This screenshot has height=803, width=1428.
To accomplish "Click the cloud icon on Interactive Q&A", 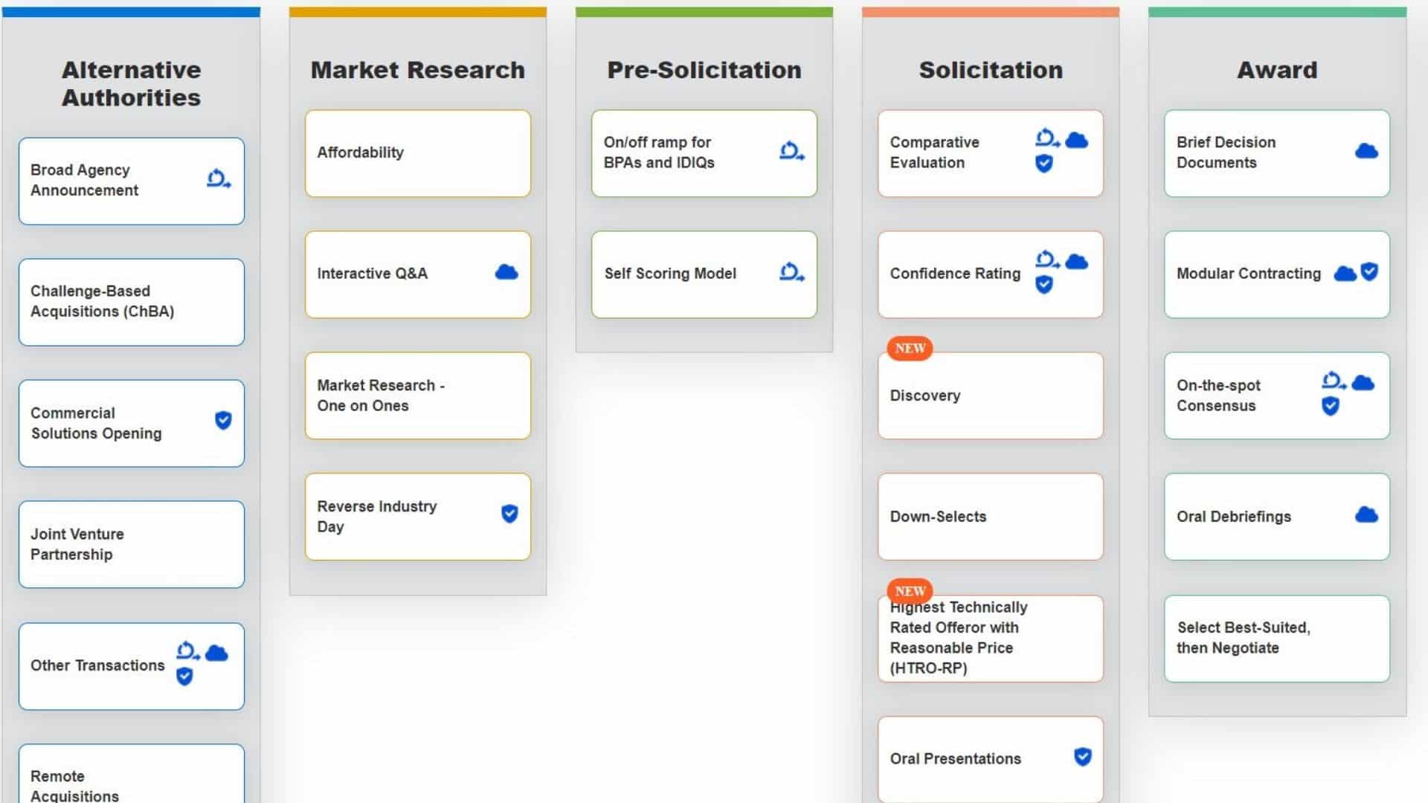I will coord(506,273).
